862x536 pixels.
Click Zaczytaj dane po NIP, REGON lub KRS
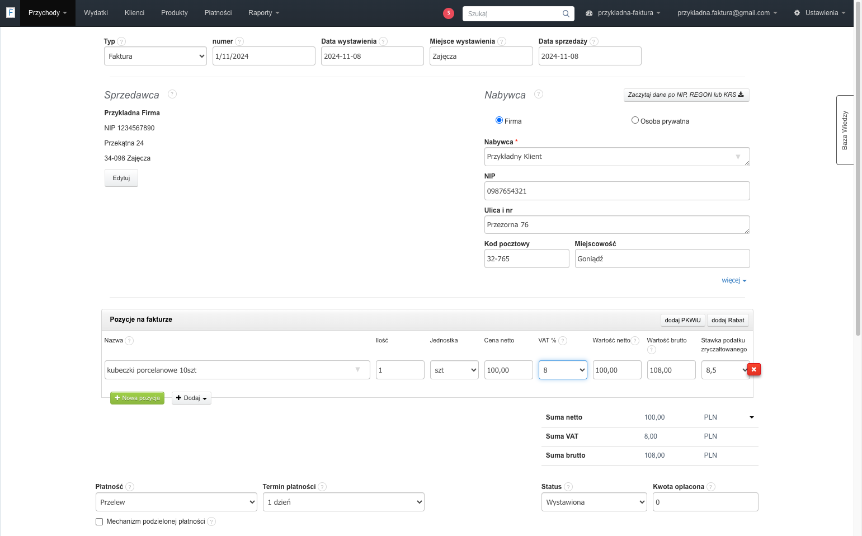pyautogui.click(x=686, y=95)
